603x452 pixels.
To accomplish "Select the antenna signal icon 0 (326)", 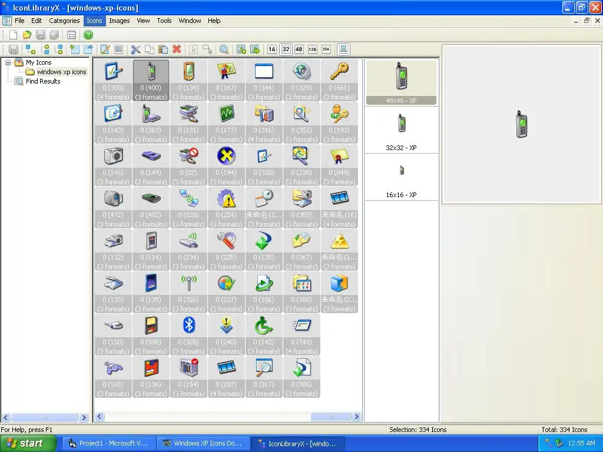I will [x=188, y=292].
